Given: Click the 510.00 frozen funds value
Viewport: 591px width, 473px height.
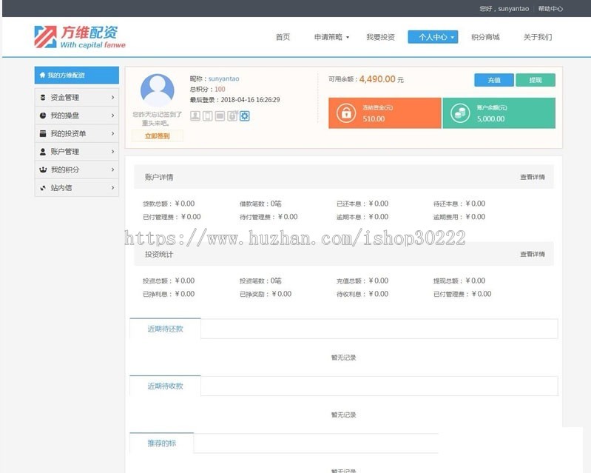Looking at the screenshot, I should pyautogui.click(x=374, y=119).
